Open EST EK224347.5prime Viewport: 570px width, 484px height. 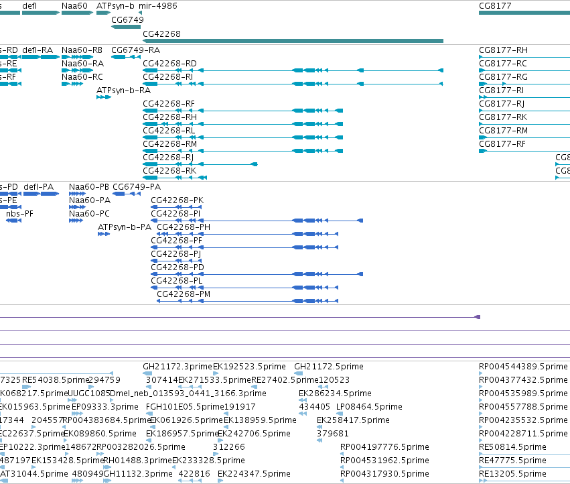click(x=220, y=481)
